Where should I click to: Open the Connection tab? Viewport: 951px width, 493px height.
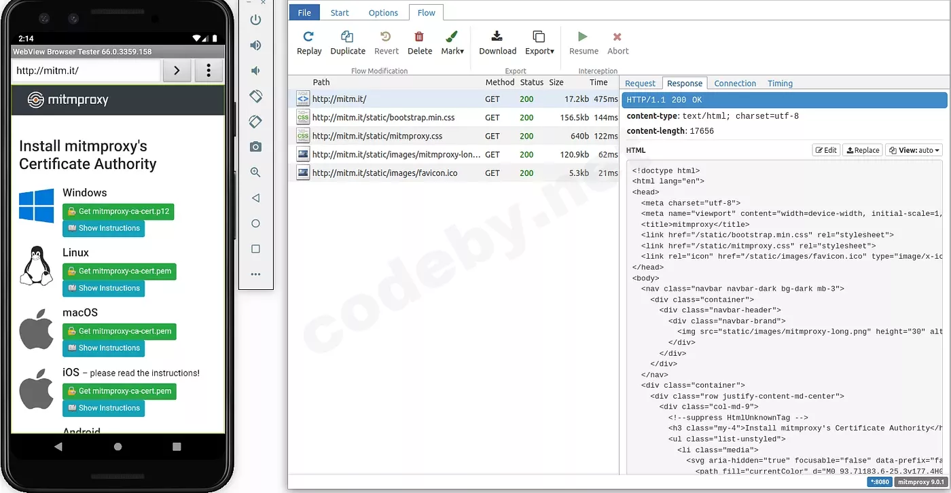click(x=735, y=84)
